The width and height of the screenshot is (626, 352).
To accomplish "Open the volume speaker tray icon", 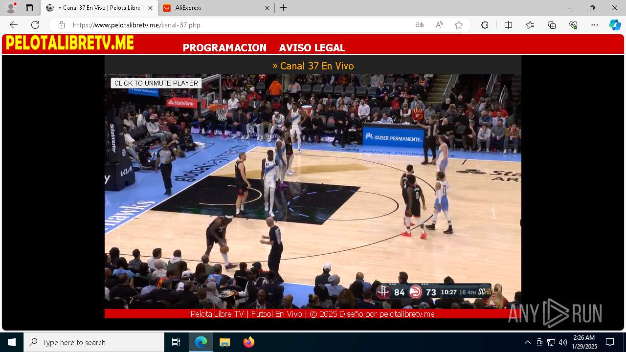I will coord(563,342).
